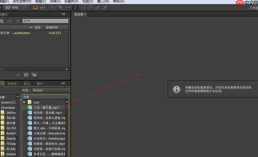Open the media browser panel options menu

tap(63, 83)
